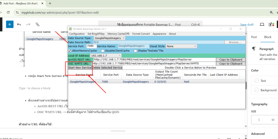Screen dimensions: 278x139
Task: Click the Output Tile Count column header
Action: (x=168, y=75)
